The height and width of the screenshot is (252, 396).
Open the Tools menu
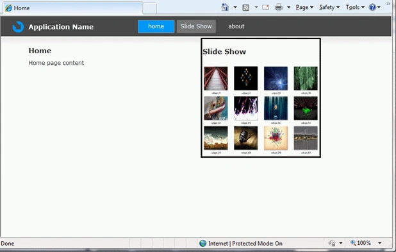pyautogui.click(x=355, y=7)
